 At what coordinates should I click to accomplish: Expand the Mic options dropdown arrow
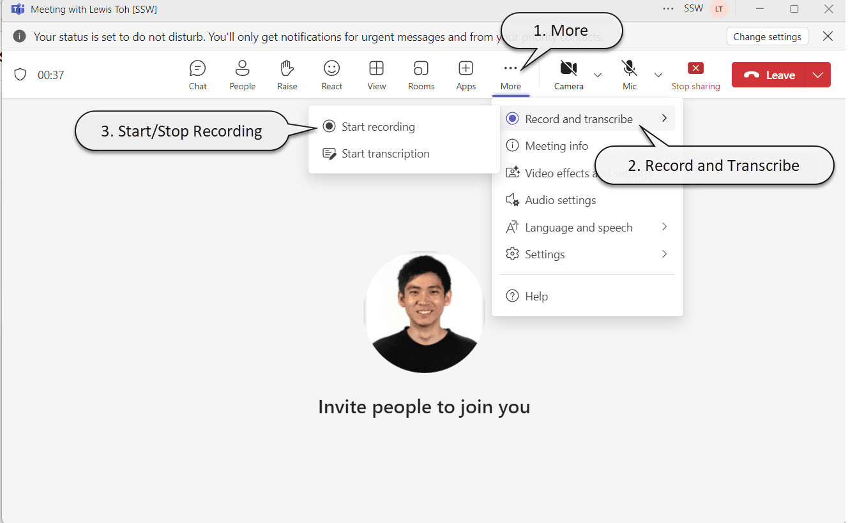(x=658, y=75)
